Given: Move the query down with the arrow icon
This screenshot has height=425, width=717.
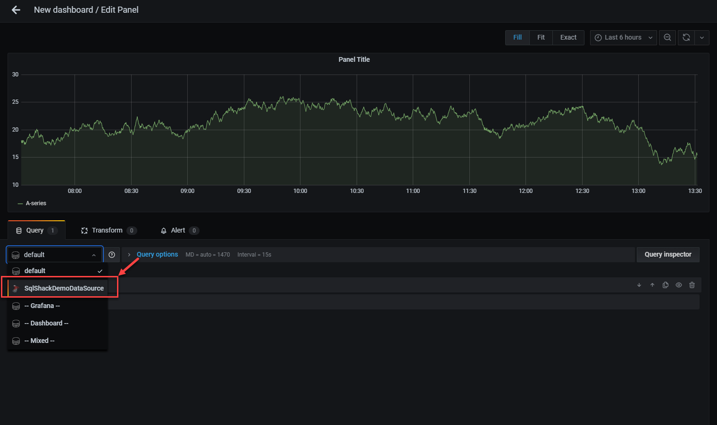Looking at the screenshot, I should pos(639,285).
